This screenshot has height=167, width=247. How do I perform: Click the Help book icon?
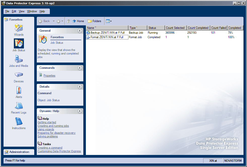click(40, 118)
